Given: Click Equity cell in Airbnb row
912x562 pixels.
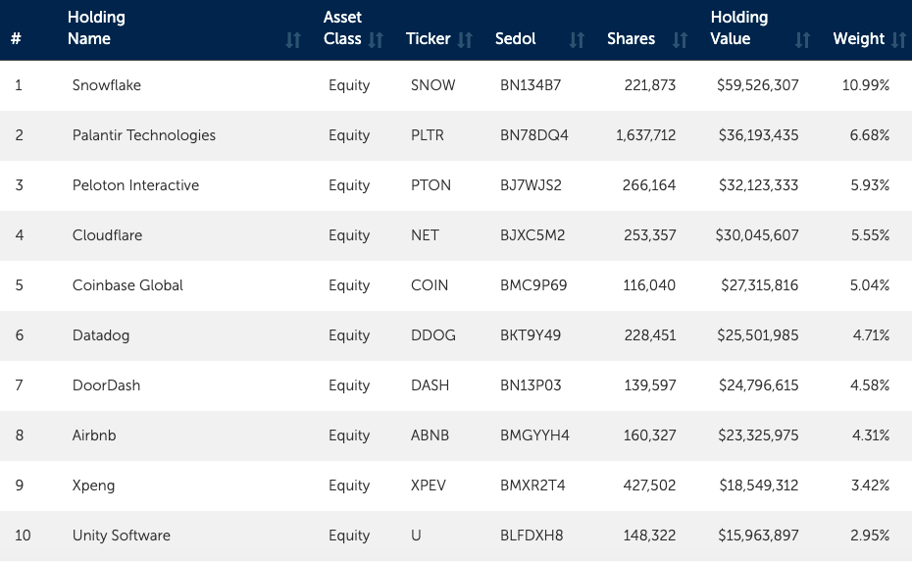Looking at the screenshot, I should click(x=349, y=435).
